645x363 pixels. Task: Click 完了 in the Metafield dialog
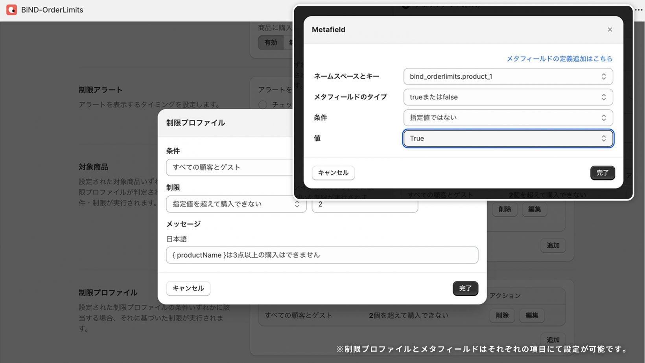(x=602, y=173)
